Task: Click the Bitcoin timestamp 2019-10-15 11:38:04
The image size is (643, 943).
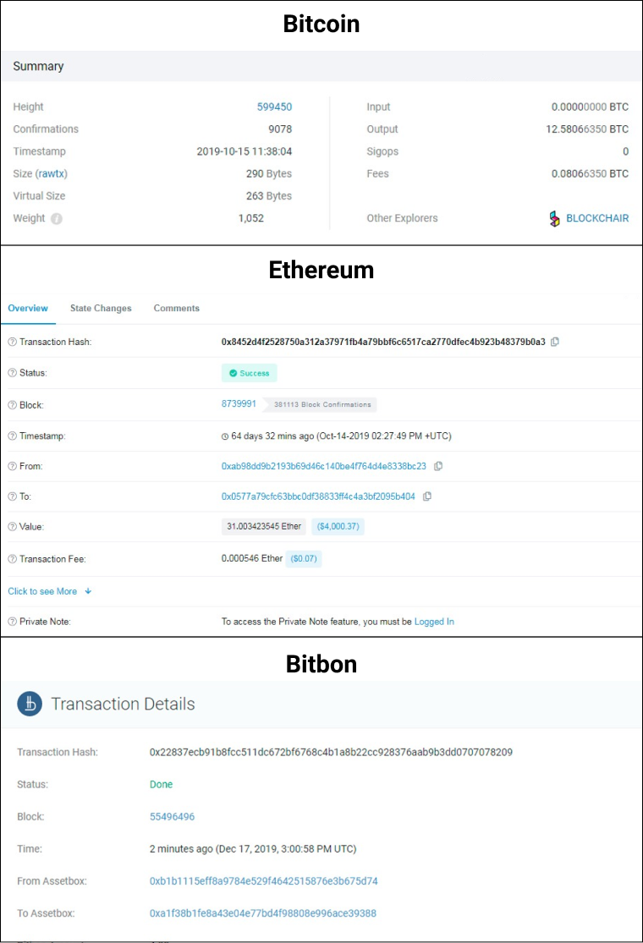Action: pos(245,151)
